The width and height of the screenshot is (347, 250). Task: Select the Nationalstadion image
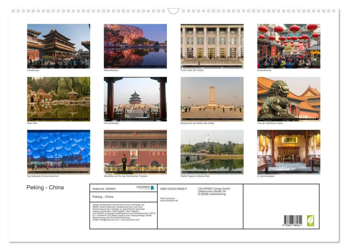(x=135, y=46)
